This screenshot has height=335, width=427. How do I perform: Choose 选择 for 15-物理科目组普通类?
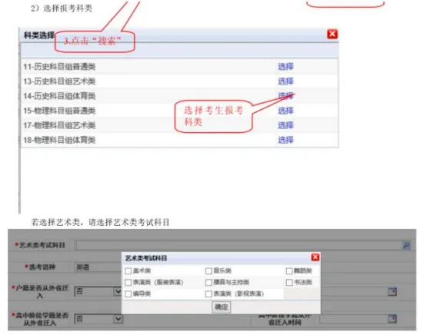point(285,111)
